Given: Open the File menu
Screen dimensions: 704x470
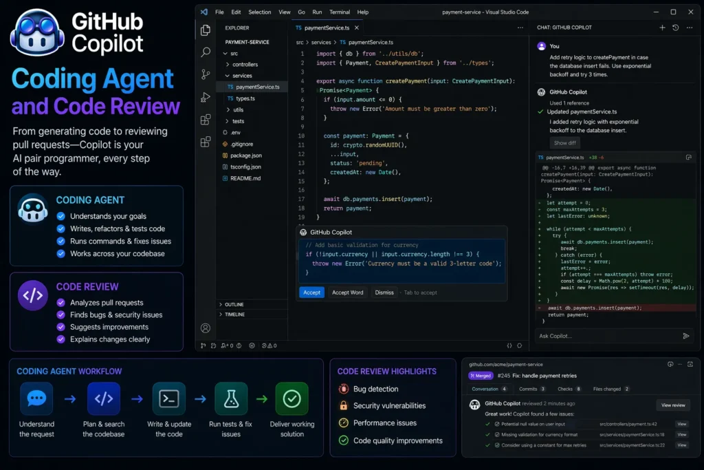Looking at the screenshot, I should (219, 12).
